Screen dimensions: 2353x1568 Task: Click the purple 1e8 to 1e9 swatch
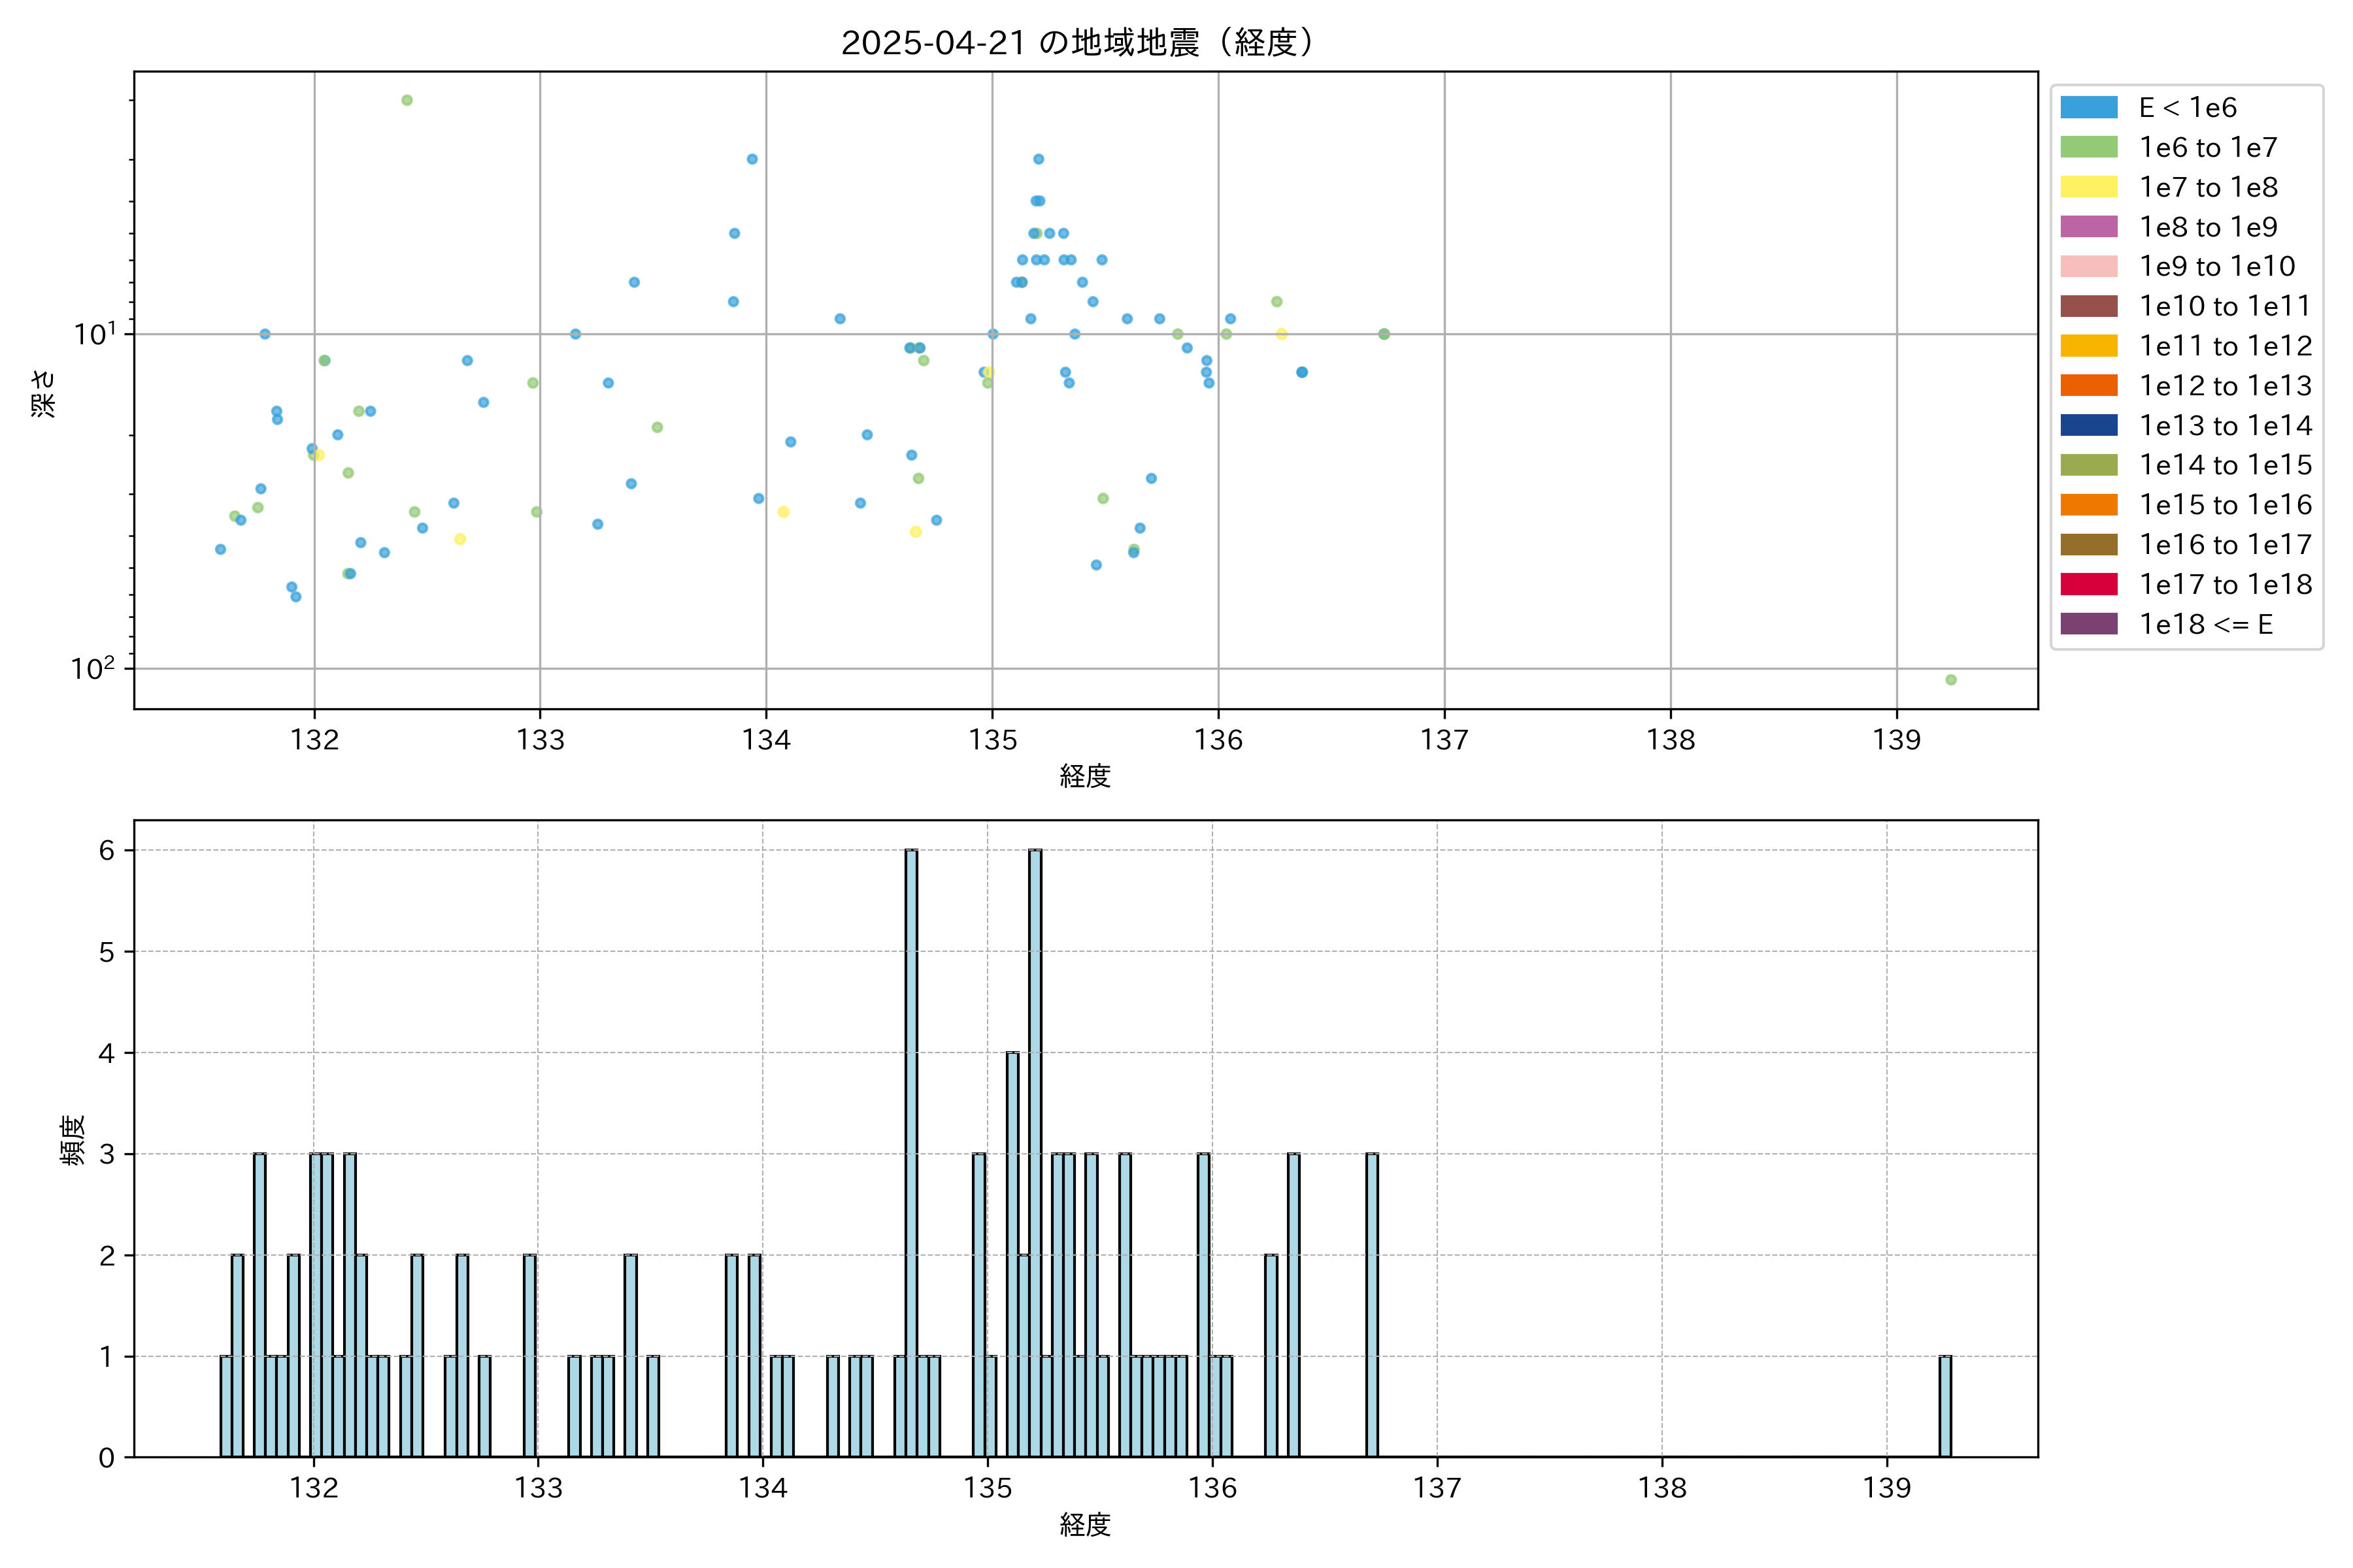coord(2088,227)
